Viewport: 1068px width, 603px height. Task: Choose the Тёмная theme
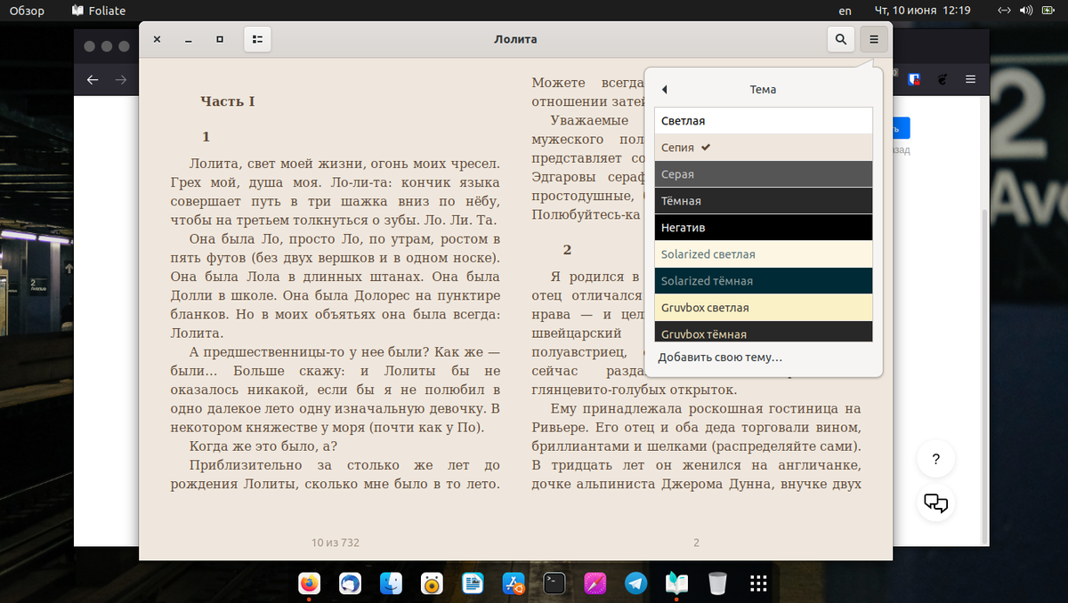(x=764, y=201)
